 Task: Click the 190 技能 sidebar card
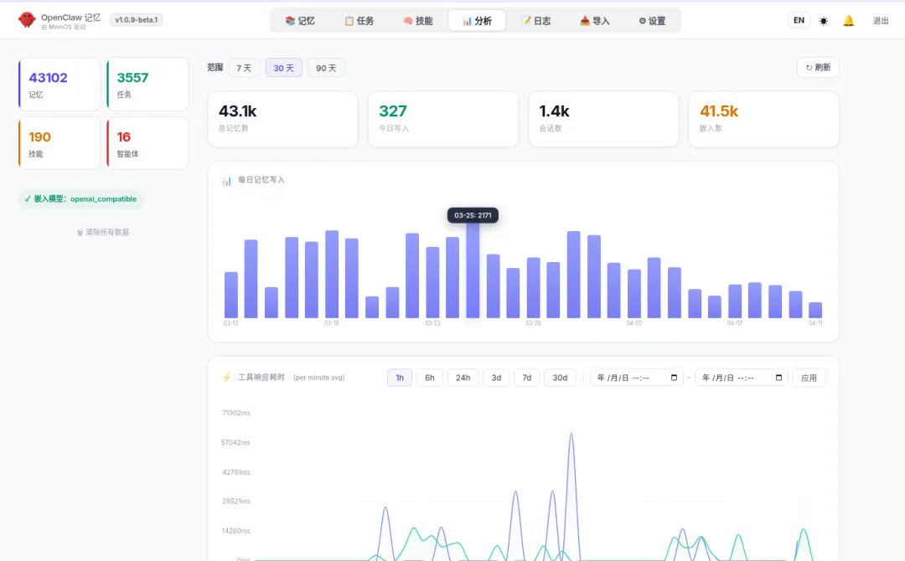click(x=59, y=143)
